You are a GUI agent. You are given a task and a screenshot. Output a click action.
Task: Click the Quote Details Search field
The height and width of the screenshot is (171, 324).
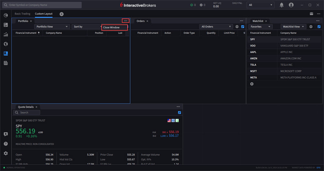coord(27,112)
